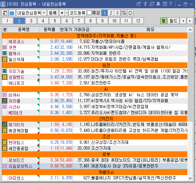Expand the arrow next to the square icon
The height and width of the screenshot is (183, 196).
67,13
